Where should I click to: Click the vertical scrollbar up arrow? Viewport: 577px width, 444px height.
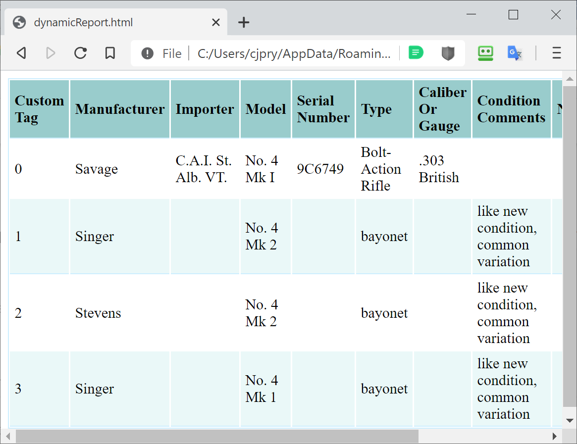coord(570,79)
